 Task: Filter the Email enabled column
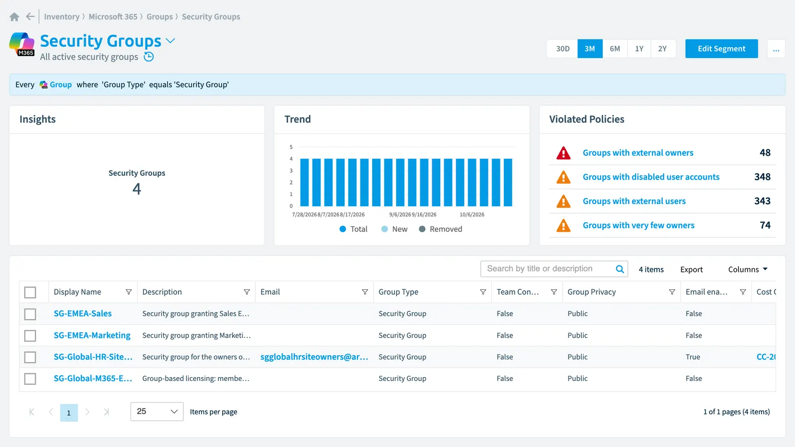tap(743, 292)
